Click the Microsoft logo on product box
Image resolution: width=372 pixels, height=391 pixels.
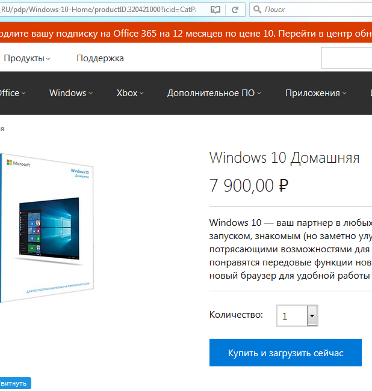[x=18, y=163]
